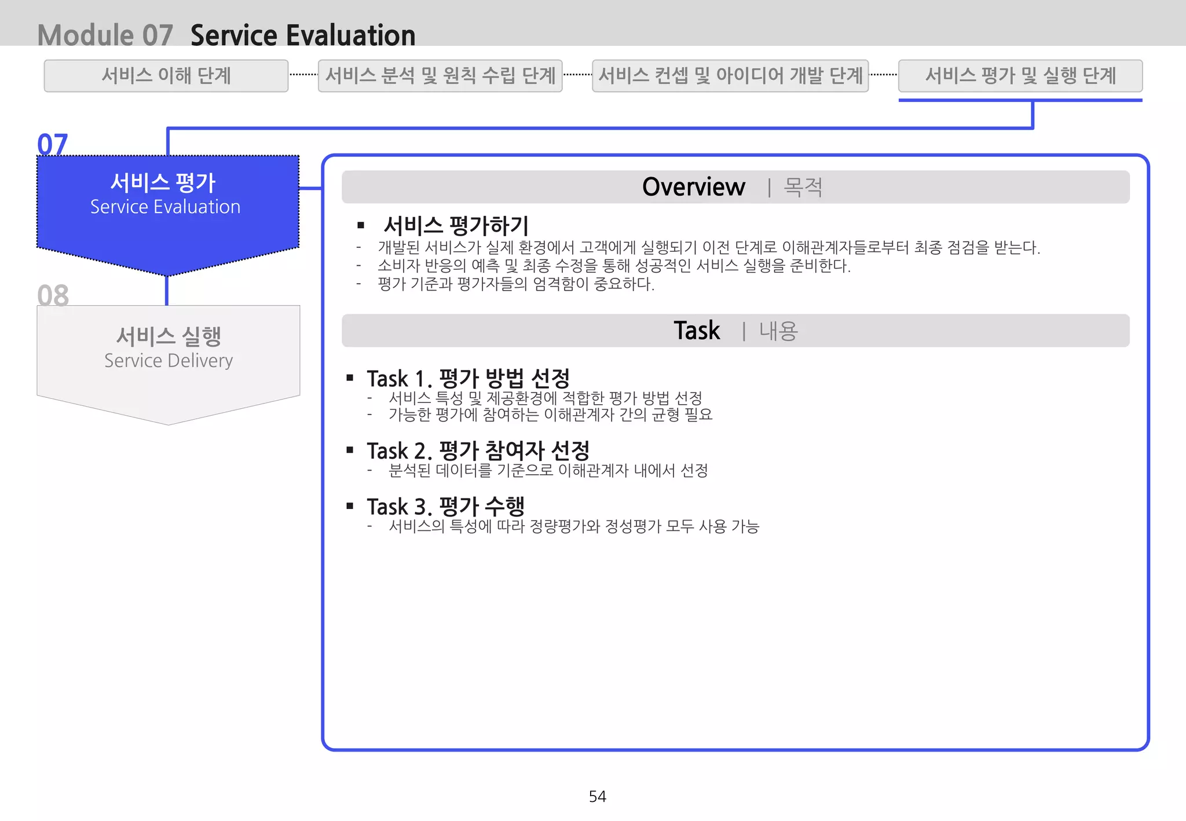Click the blue 07 step number
Viewport: 1186px width, 821px height.
[53, 144]
